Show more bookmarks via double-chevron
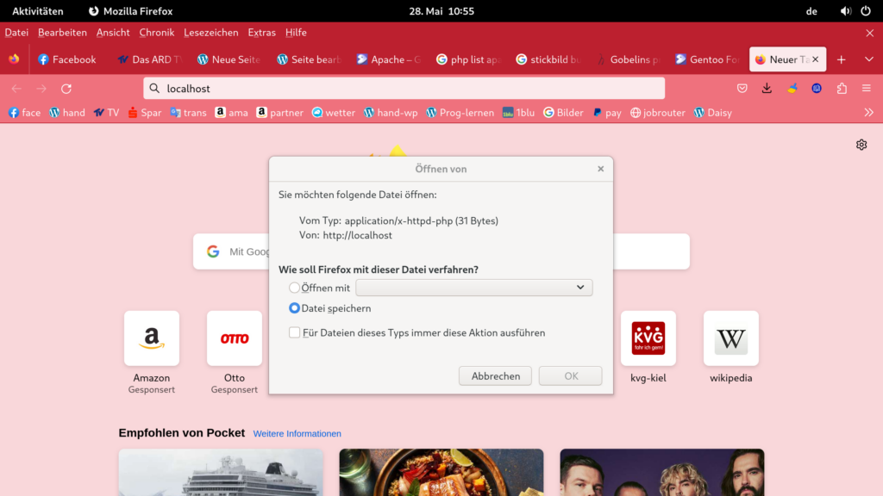The image size is (883, 496). point(868,113)
